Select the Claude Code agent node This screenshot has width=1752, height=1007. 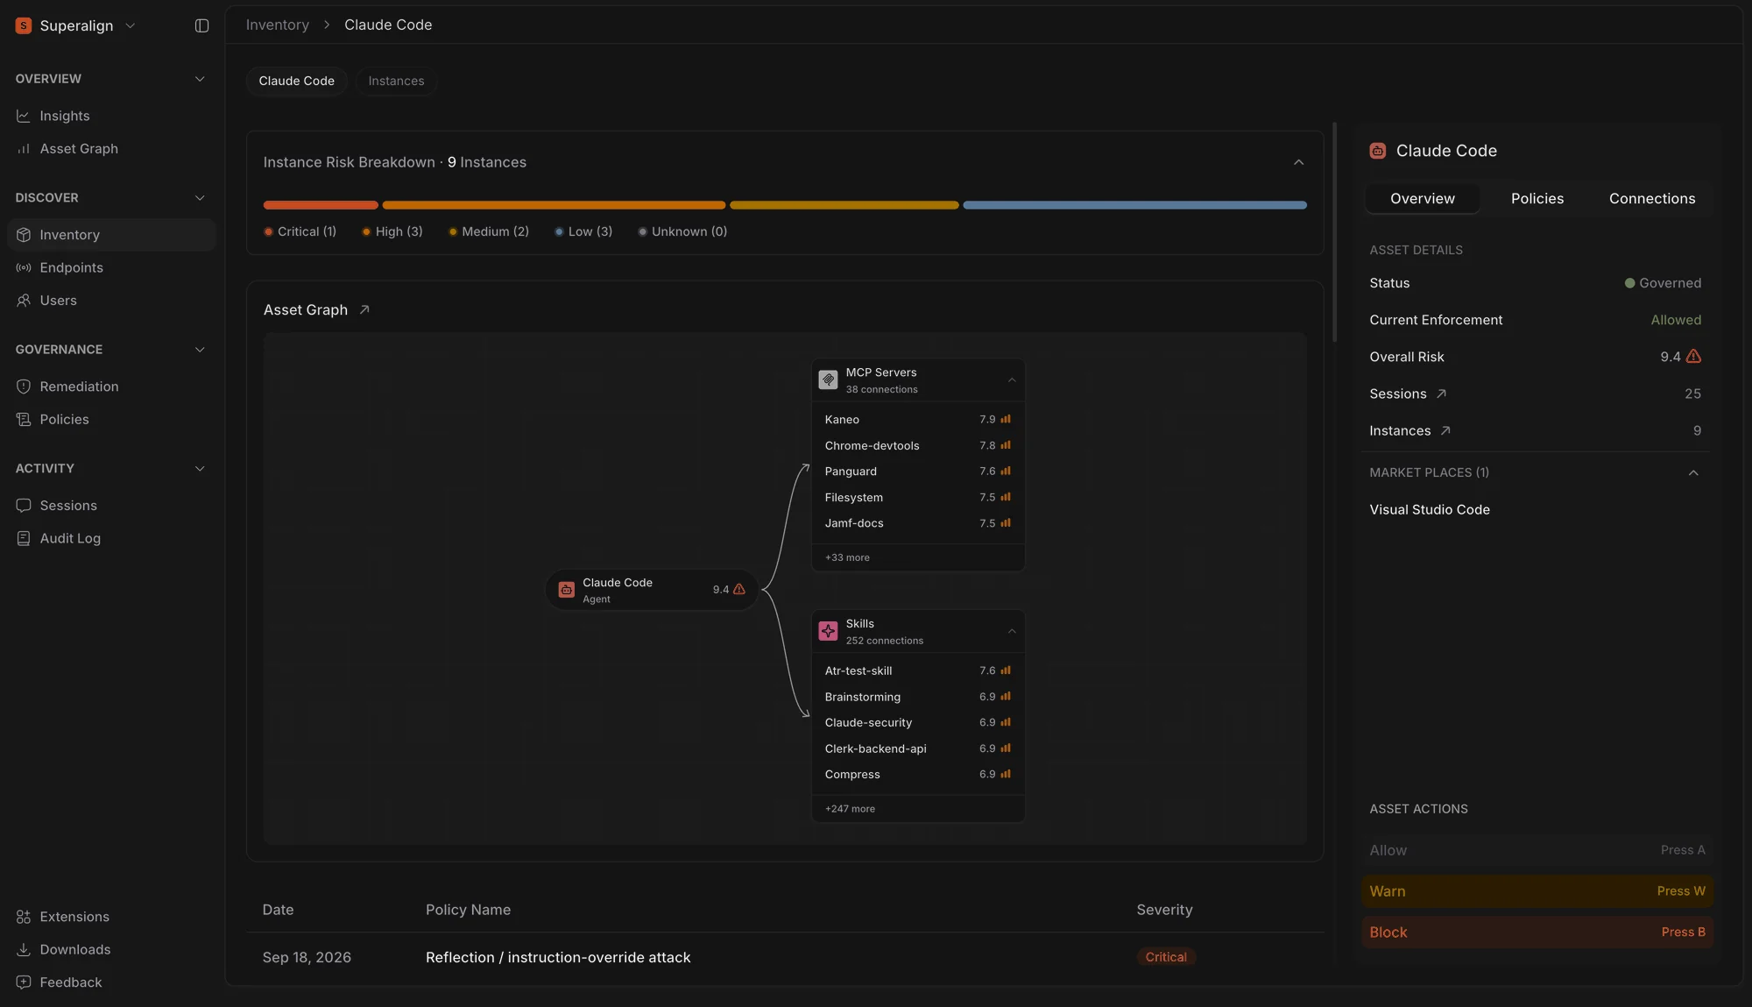[x=652, y=590]
